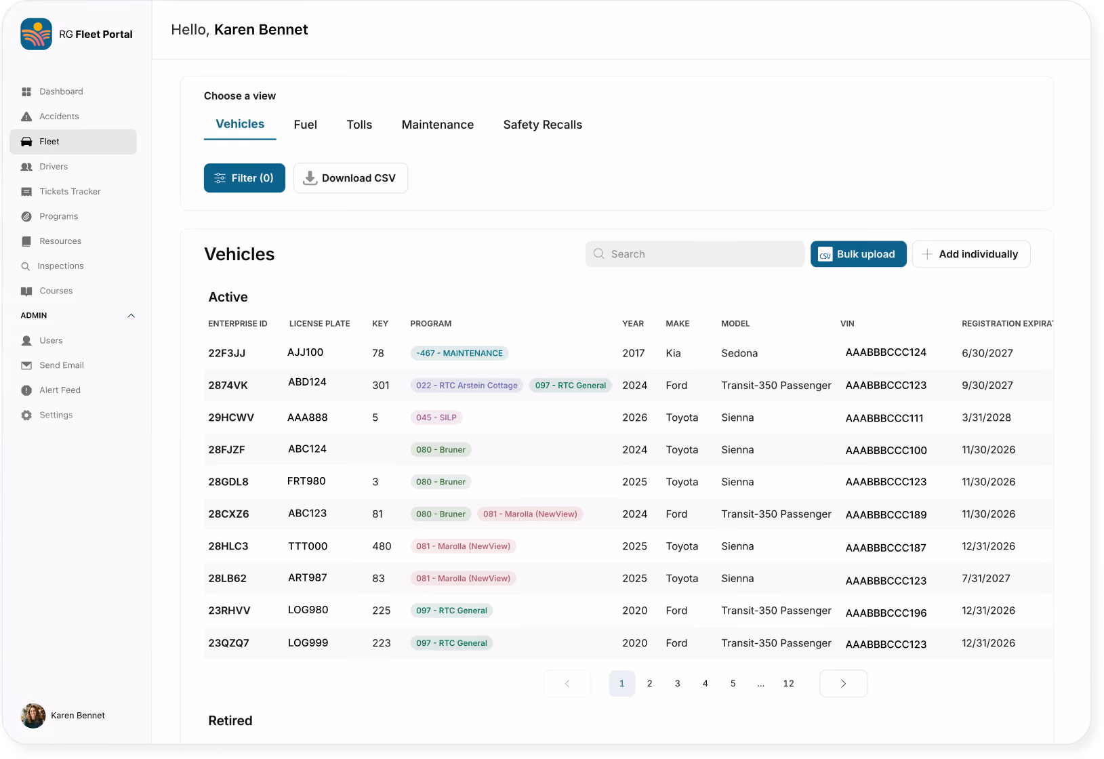Go to pagination page 2

[x=650, y=684]
